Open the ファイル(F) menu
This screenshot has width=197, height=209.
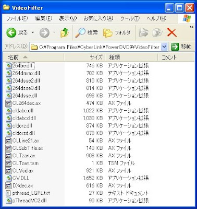pyautogui.click(x=17, y=18)
